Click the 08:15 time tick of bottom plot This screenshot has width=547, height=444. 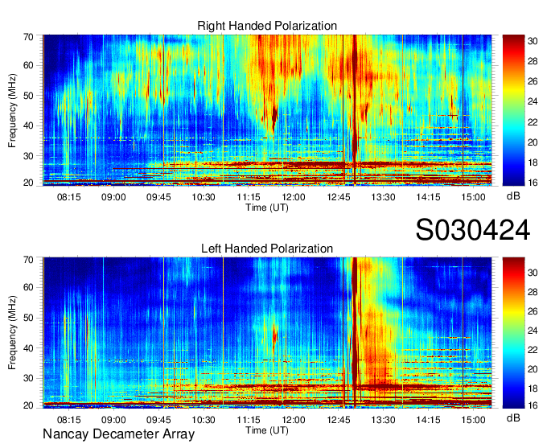(68, 420)
